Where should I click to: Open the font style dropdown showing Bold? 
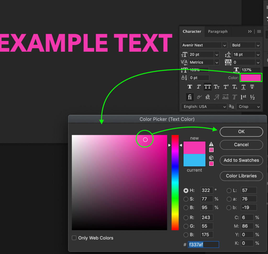pos(245,45)
